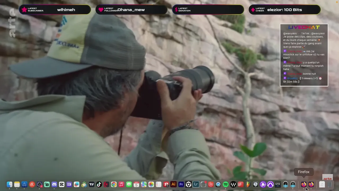The width and height of the screenshot is (339, 191).
Task: Click the Firefox icon under the cursor
Action: pos(304,184)
